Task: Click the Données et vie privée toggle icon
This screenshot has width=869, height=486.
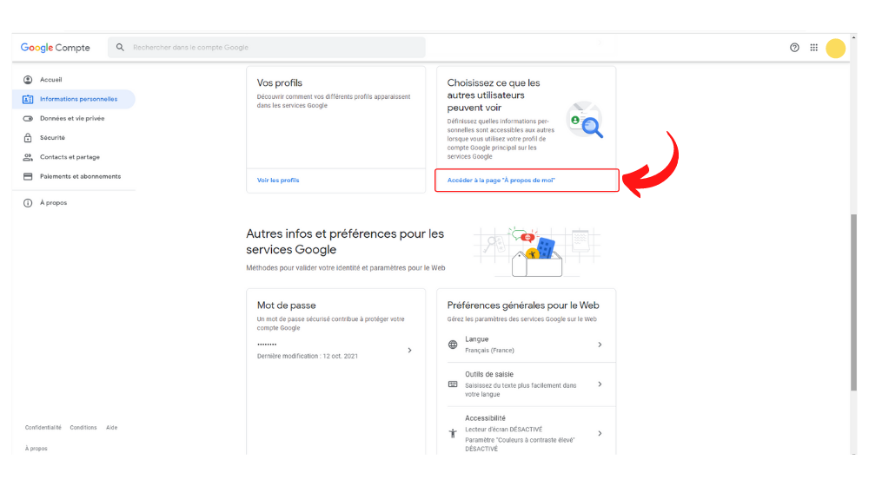Action: click(28, 118)
